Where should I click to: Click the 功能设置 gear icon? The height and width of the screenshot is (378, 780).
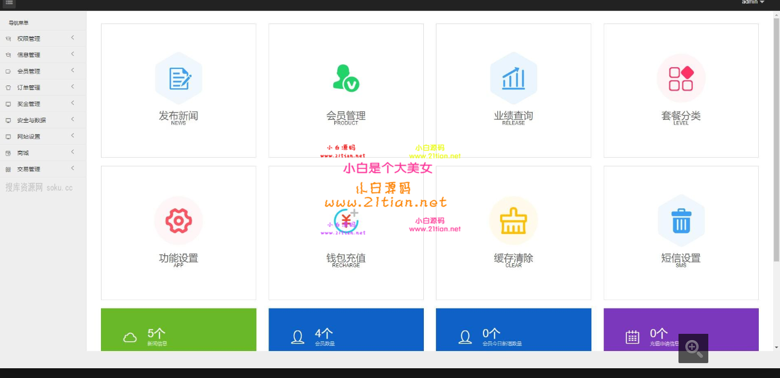178,221
